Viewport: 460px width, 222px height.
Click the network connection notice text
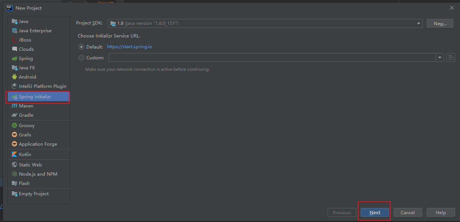[x=148, y=69]
